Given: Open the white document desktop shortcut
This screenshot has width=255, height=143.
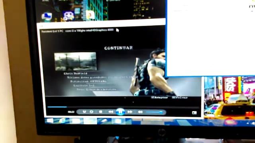Looking at the screenshot, I should (x=90, y=15).
